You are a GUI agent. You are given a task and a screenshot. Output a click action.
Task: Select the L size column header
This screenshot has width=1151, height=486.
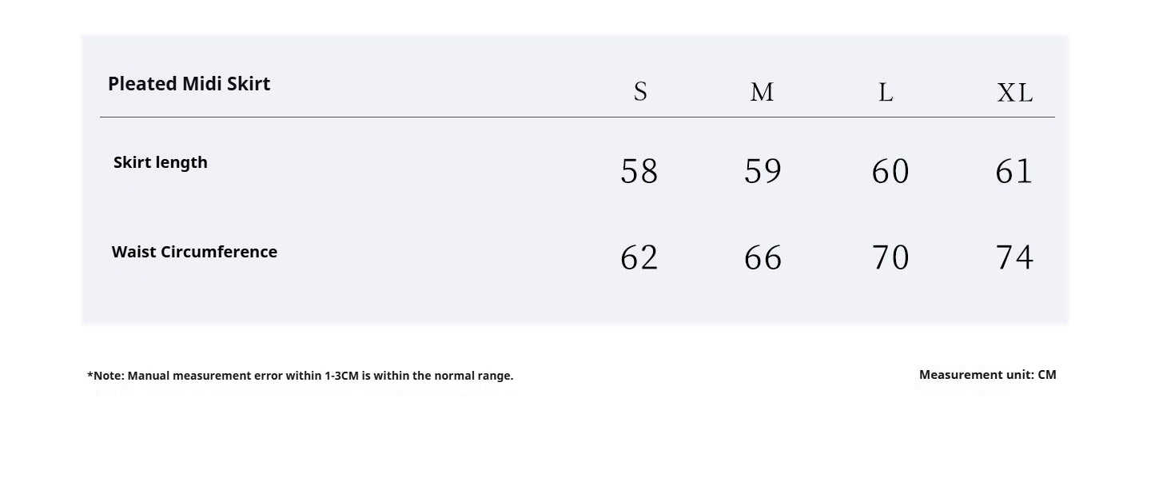(886, 92)
